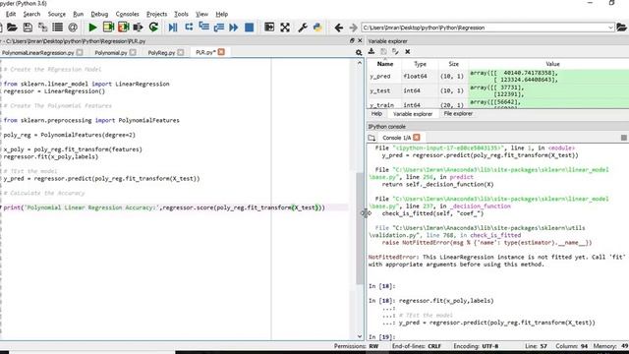Switch to File explorer pane tab
Image resolution: width=629 pixels, height=354 pixels.
(x=458, y=114)
